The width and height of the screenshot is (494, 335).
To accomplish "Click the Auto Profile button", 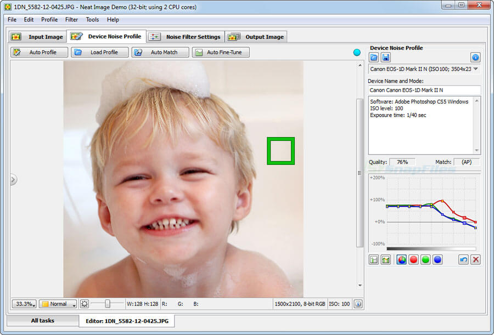I will (x=40, y=52).
